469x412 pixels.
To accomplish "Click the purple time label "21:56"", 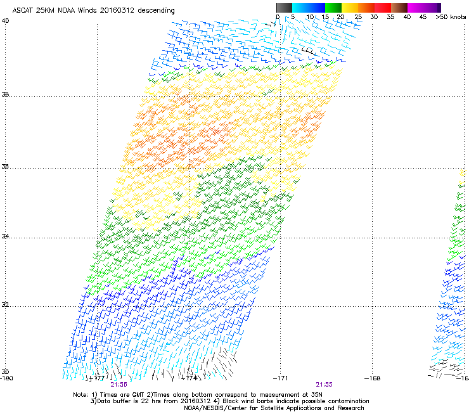I will point(119,385).
